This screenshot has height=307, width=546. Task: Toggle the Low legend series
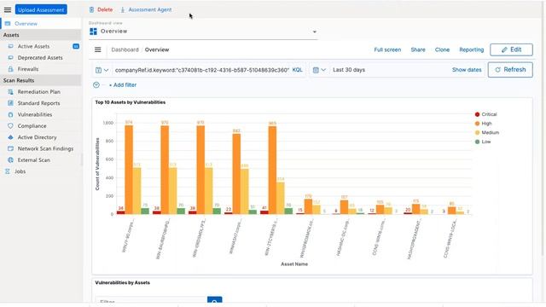[x=483, y=142]
